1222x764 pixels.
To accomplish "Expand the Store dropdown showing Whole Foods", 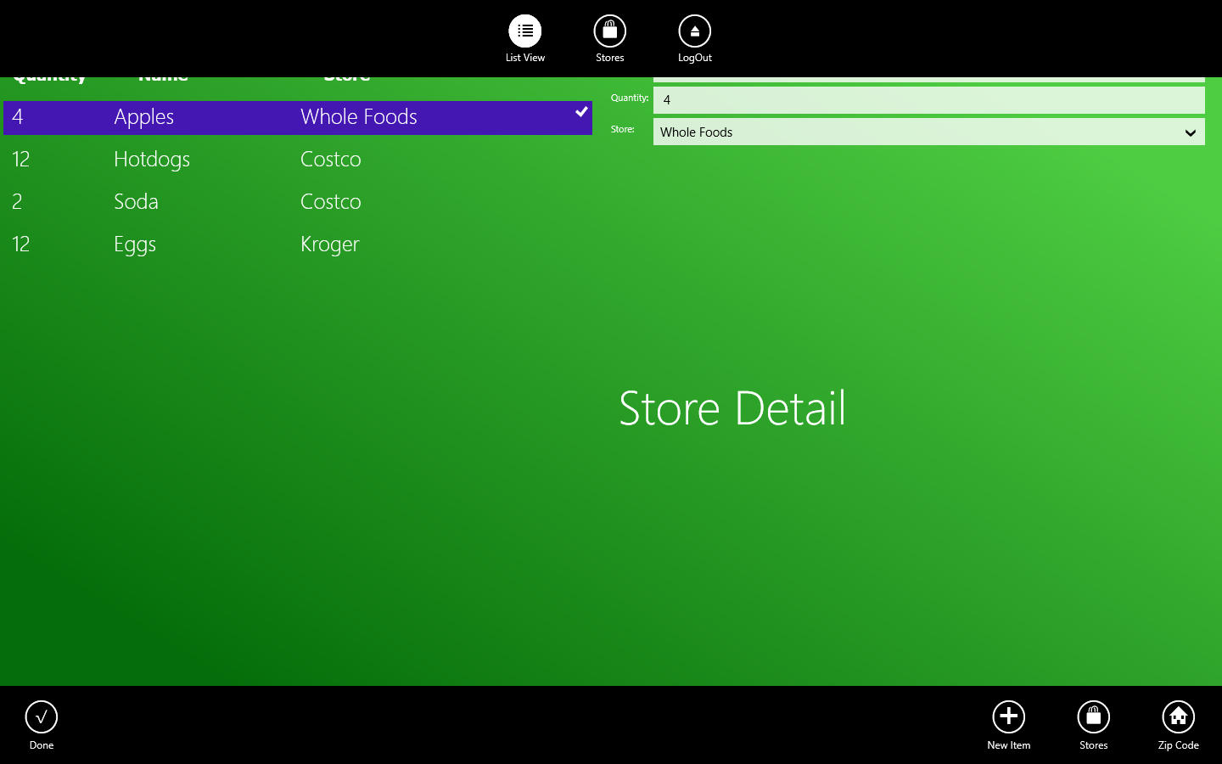I will pos(929,132).
